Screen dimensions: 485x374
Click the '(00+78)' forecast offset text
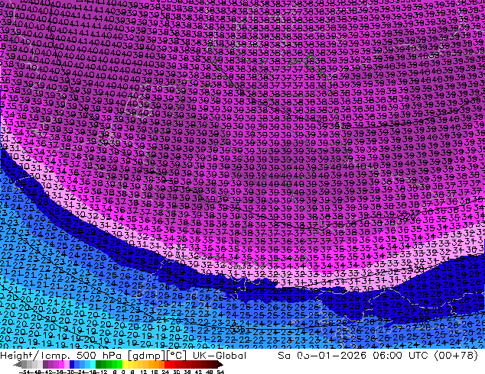pyautogui.click(x=456, y=356)
